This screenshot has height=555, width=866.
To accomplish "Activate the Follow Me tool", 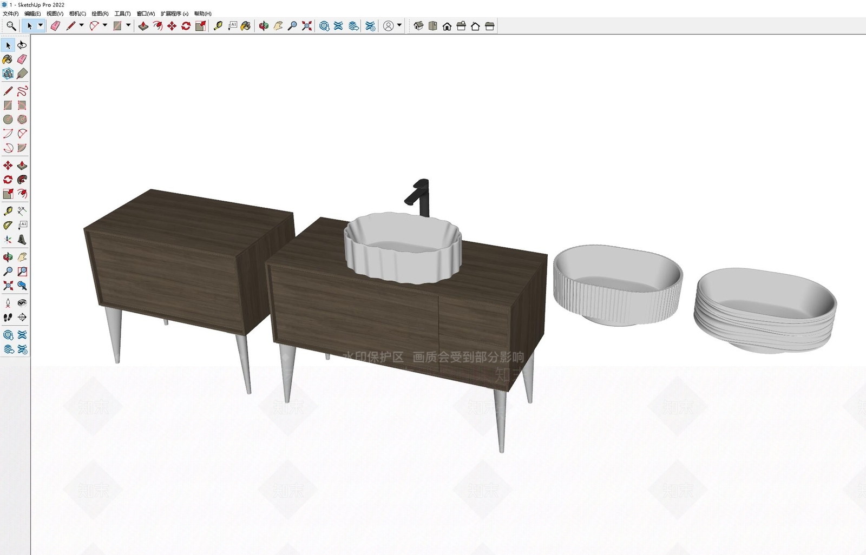I will [22, 180].
